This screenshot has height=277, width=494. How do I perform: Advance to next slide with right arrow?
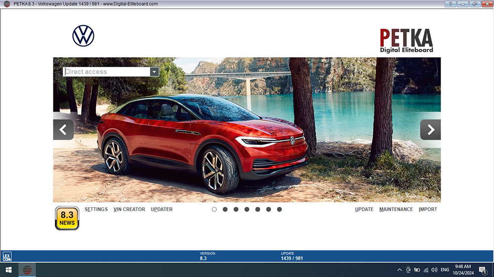430,130
